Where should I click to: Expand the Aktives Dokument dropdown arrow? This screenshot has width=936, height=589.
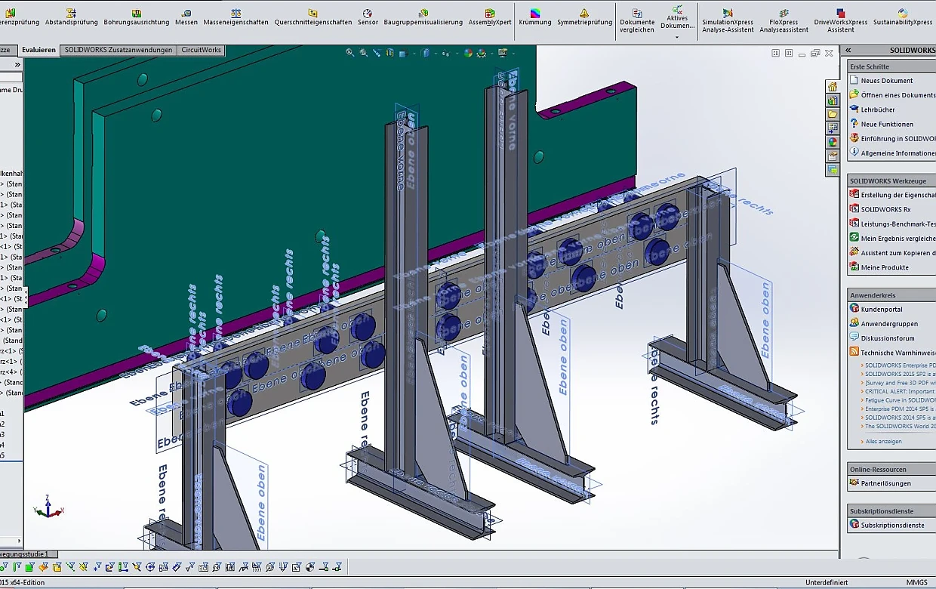676,37
